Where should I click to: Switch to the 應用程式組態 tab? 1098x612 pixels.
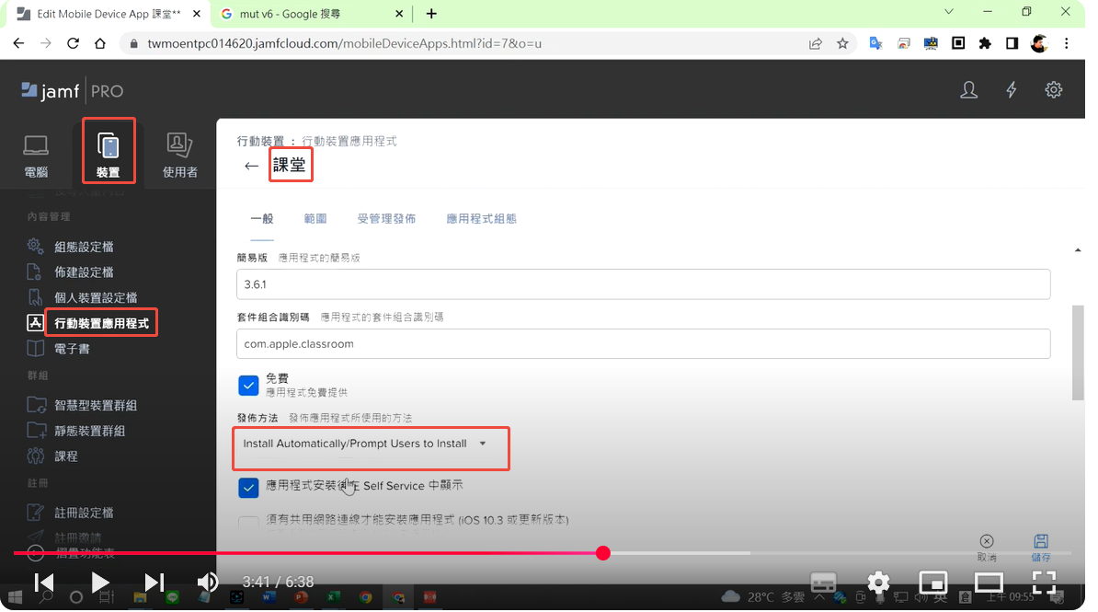[x=481, y=219]
